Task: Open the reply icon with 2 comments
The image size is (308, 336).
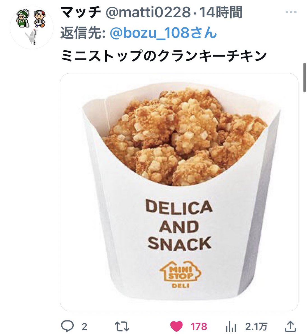Action: pos(67,326)
